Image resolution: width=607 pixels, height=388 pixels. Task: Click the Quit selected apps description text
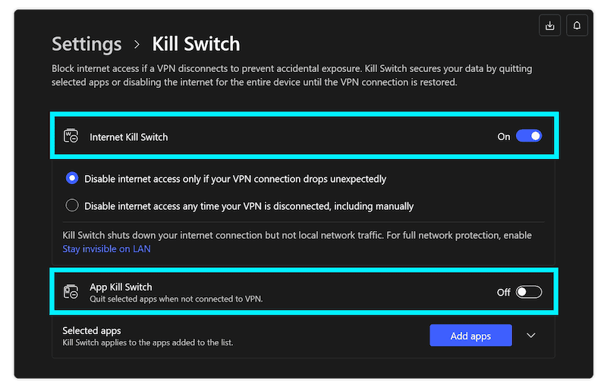pos(175,299)
